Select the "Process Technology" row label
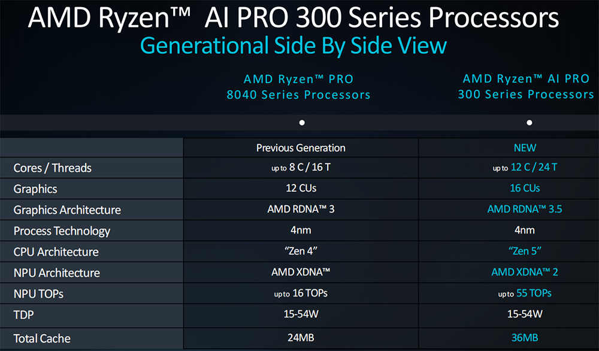599x351 pixels. point(62,231)
